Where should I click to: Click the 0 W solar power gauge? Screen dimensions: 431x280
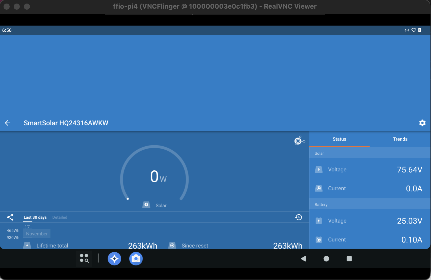(x=154, y=176)
